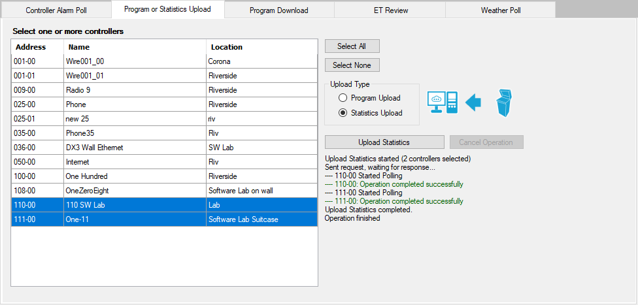Select the new 25 controller row

coord(164,119)
